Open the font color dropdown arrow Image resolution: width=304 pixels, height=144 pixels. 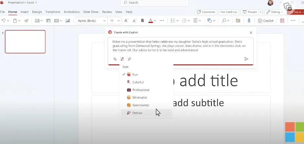(x=155, y=21)
